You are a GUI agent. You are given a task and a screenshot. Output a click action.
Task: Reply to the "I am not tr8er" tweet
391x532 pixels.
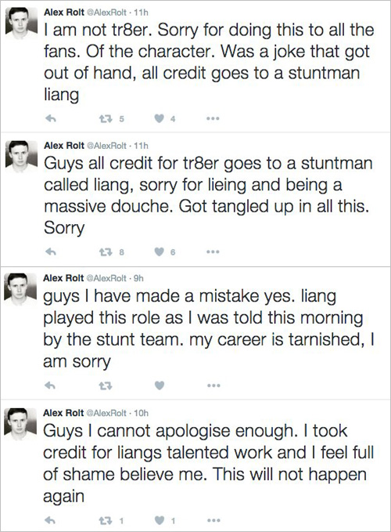tap(51, 119)
